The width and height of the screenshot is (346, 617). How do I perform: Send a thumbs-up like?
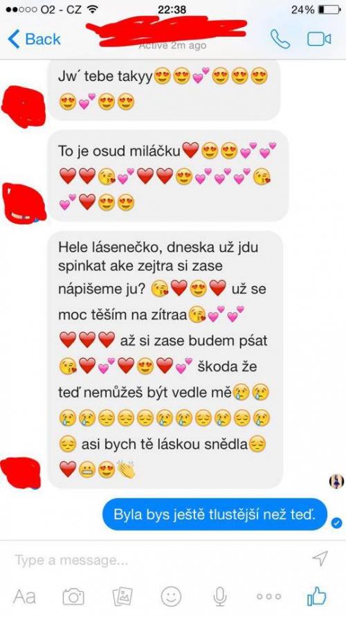[317, 596]
